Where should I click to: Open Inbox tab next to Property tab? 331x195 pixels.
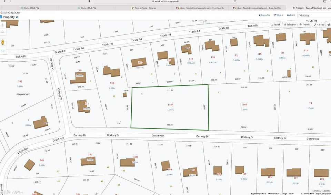point(257,8)
